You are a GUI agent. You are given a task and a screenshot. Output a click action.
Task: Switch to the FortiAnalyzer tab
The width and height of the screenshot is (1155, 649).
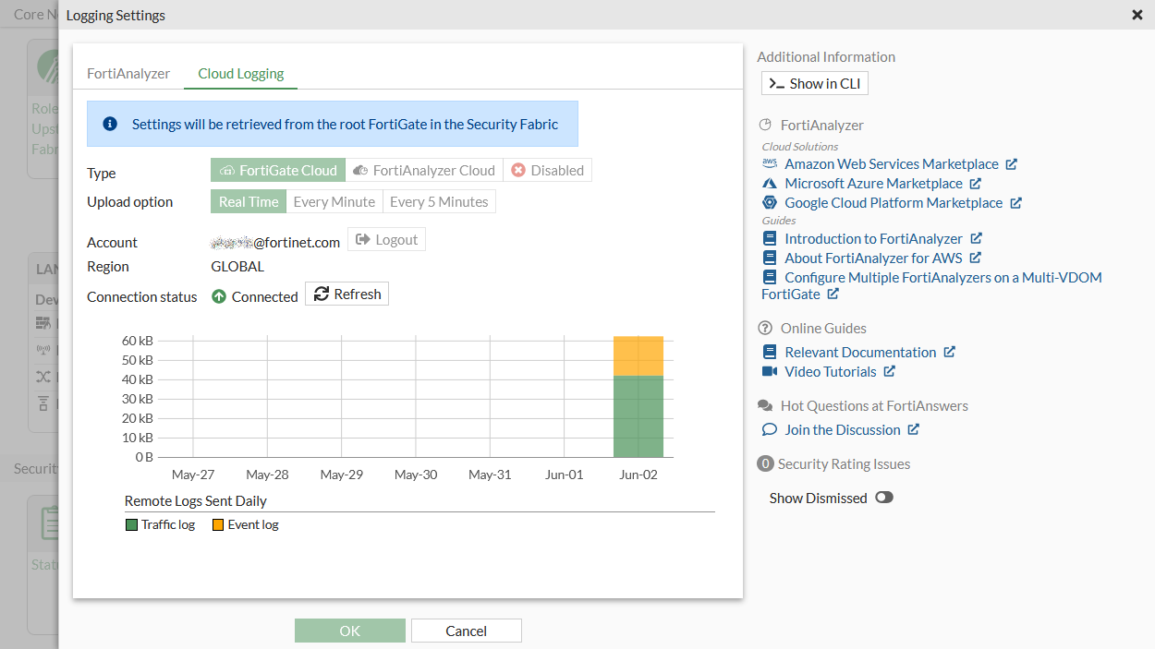(128, 74)
